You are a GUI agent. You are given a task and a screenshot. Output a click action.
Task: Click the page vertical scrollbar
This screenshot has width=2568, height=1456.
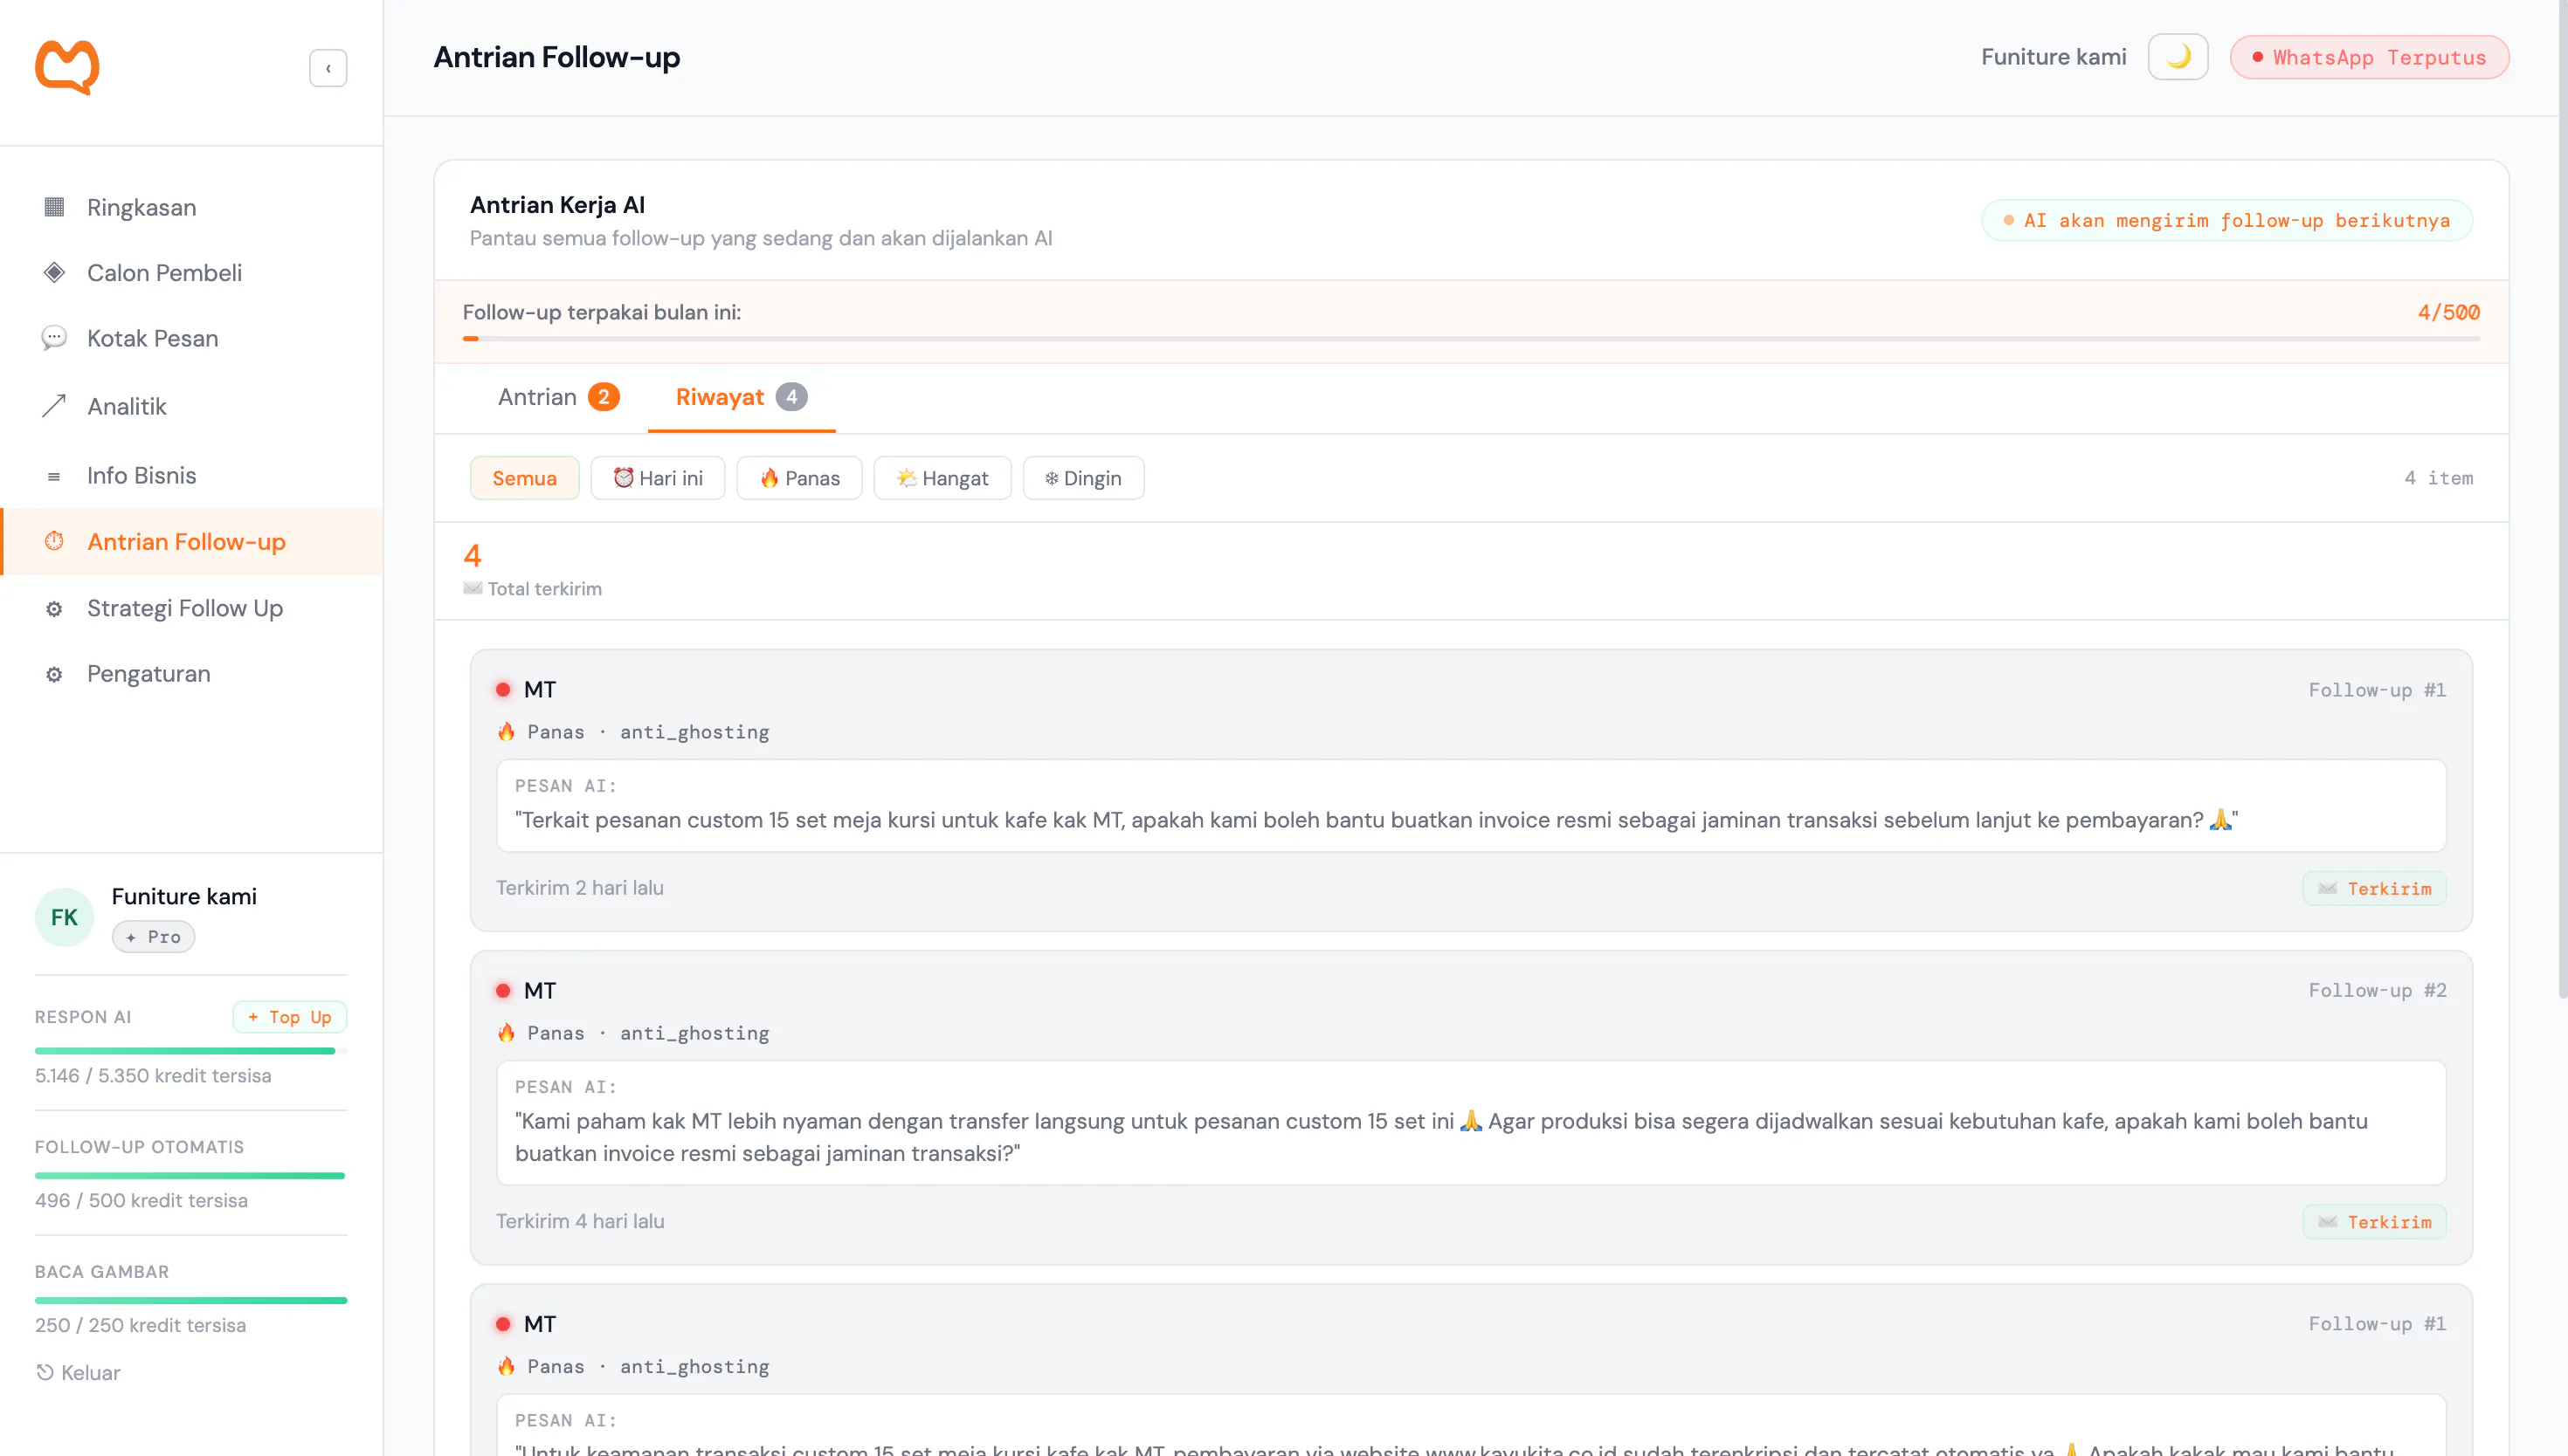click(x=2562, y=500)
